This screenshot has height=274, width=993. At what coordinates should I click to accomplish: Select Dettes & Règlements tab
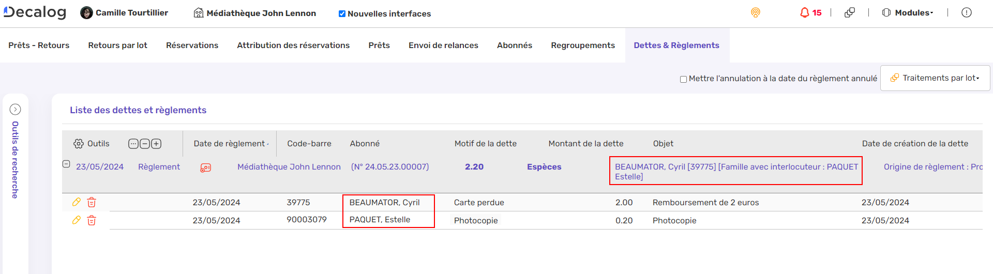676,45
